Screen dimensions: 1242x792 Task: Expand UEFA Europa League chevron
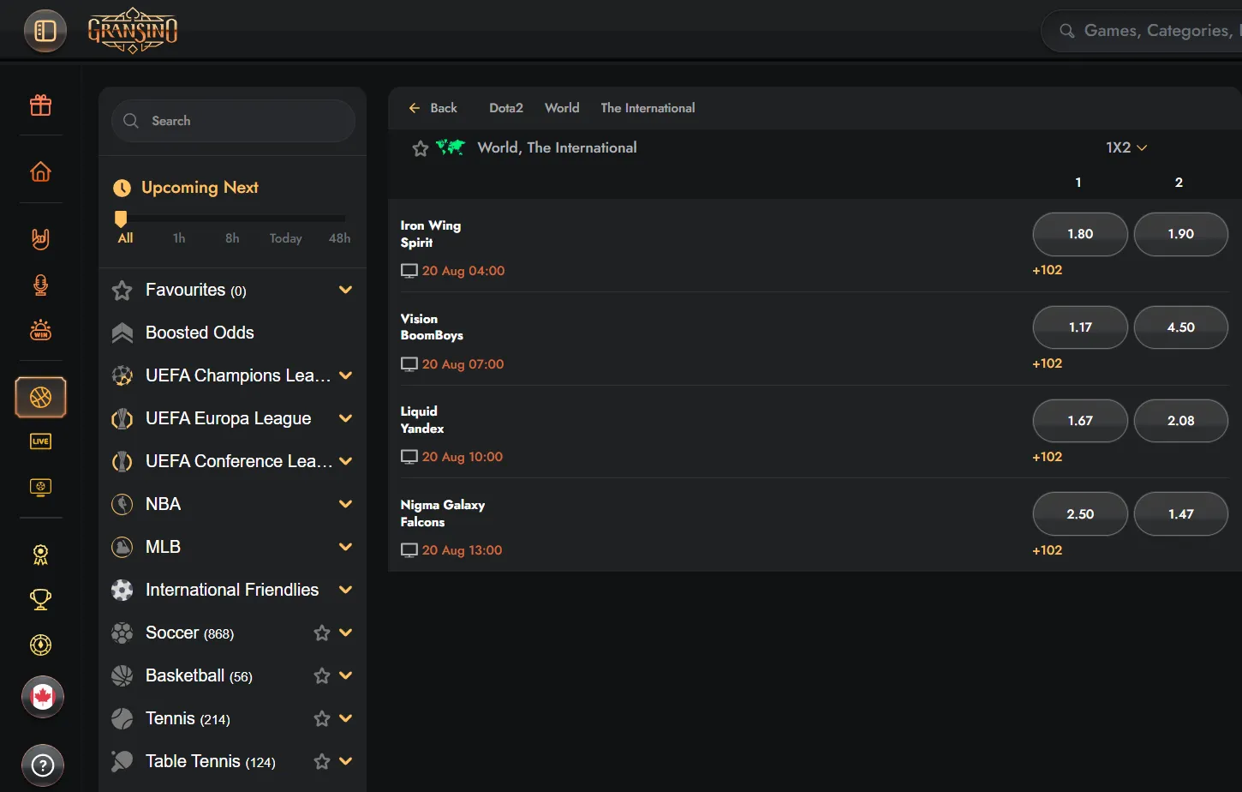coord(346,418)
